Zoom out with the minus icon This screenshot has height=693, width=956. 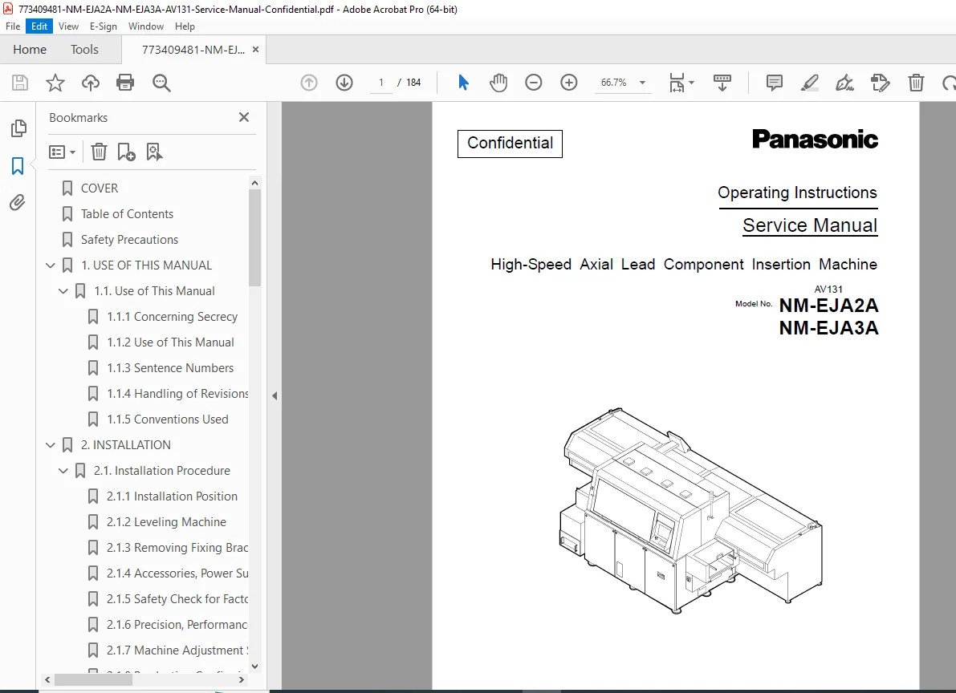click(534, 83)
